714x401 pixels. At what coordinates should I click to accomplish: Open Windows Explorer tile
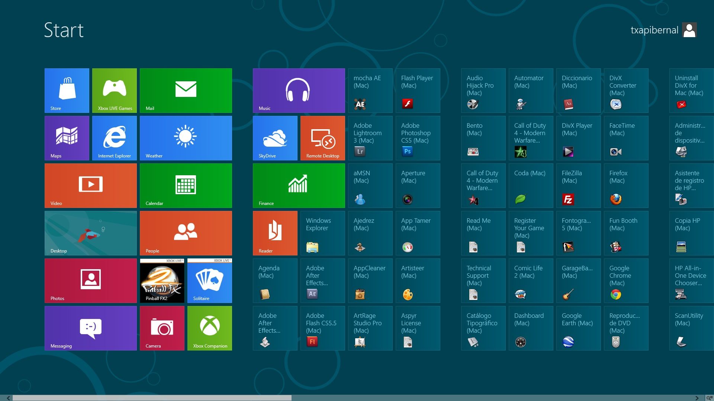[x=322, y=233]
